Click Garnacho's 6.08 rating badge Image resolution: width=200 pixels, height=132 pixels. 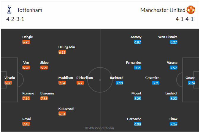pyautogui.click(x=137, y=124)
